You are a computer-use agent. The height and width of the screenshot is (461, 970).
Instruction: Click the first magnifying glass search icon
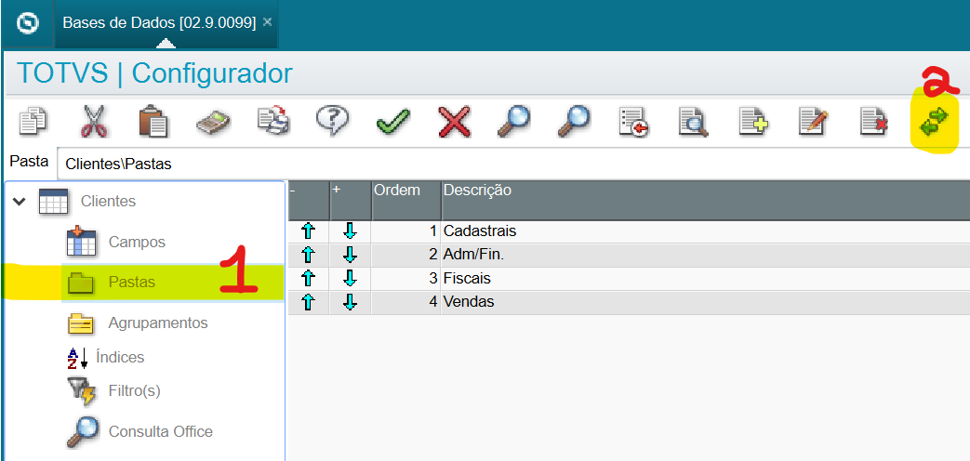513,121
